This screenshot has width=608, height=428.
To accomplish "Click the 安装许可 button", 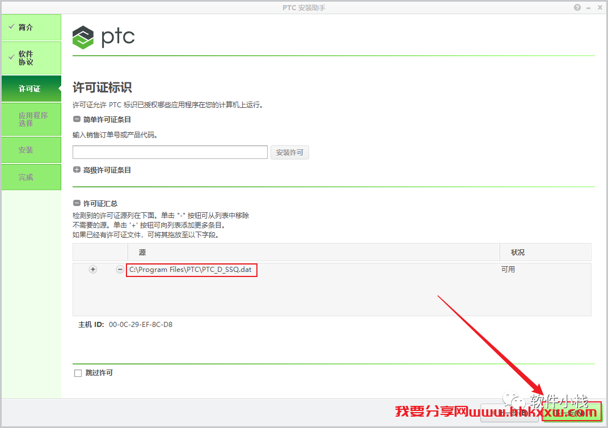I will (290, 153).
